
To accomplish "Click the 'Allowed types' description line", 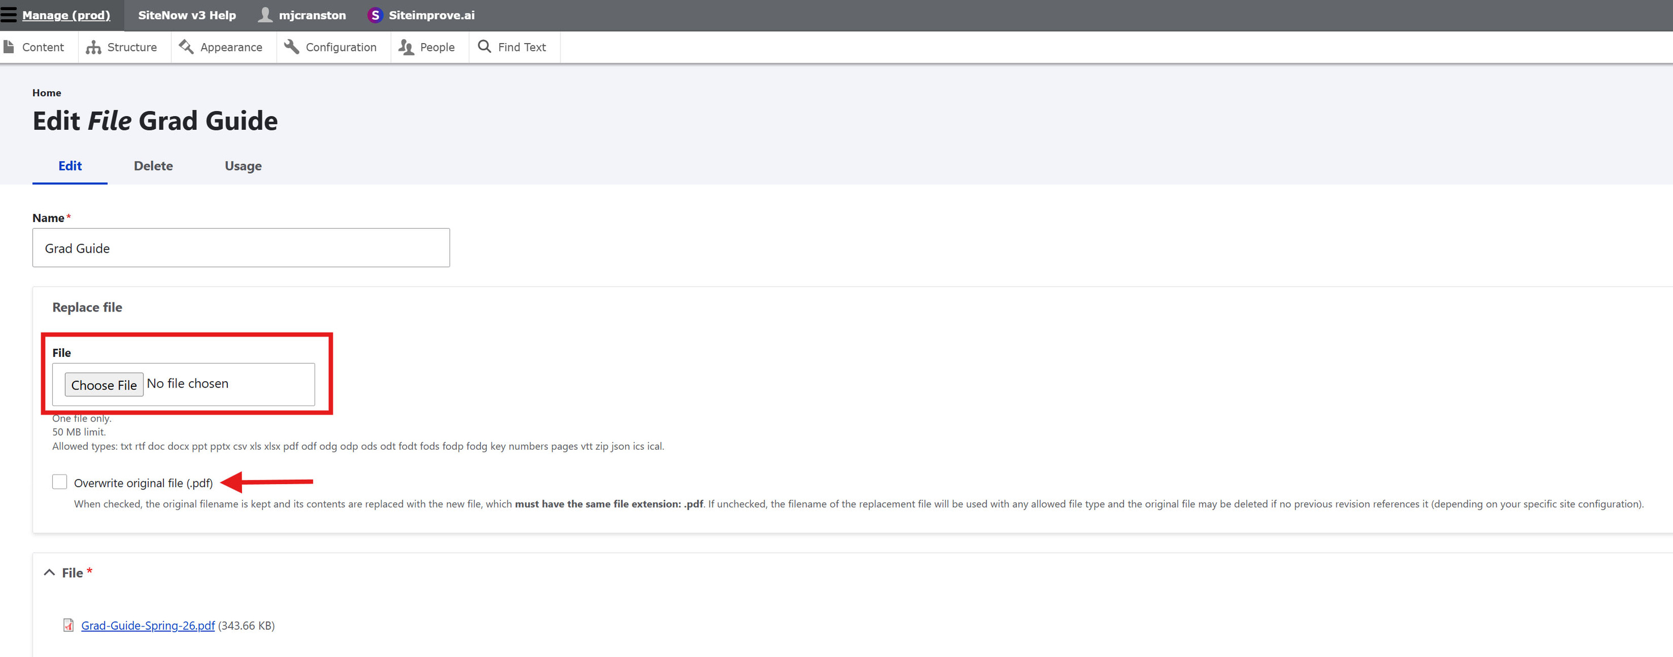I will (358, 446).
